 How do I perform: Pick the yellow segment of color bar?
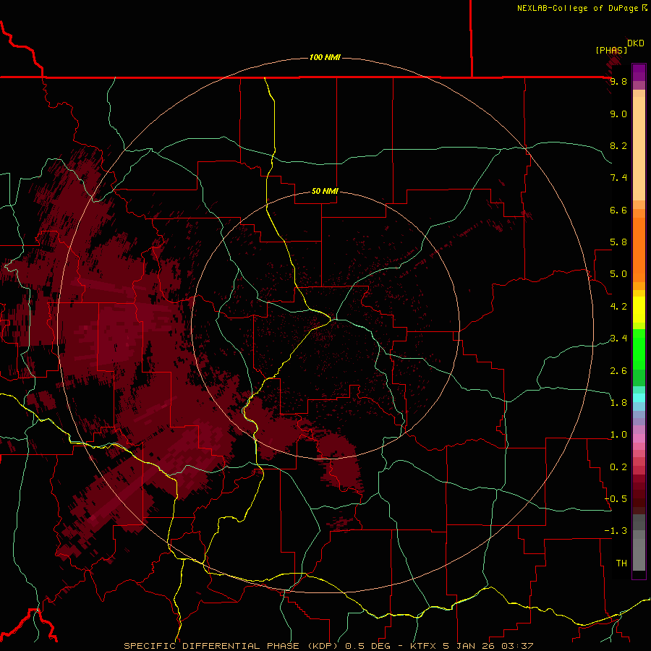(x=639, y=310)
